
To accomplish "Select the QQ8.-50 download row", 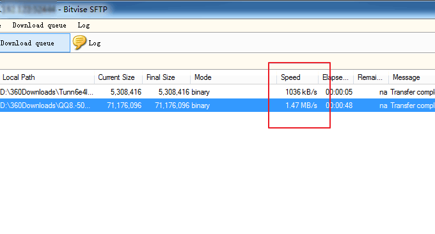I will click(x=217, y=105).
